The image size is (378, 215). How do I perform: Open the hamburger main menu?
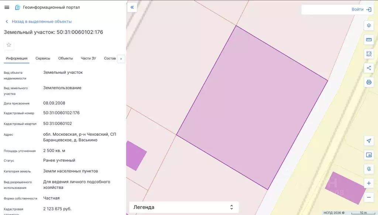[x=7, y=7]
